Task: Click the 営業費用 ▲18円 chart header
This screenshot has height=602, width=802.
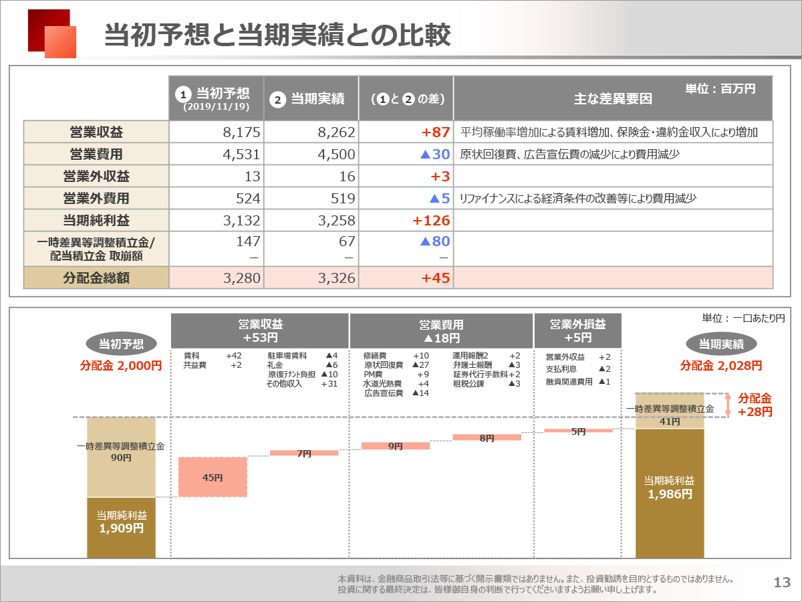Action: click(441, 330)
